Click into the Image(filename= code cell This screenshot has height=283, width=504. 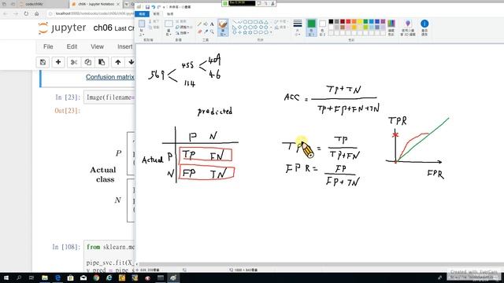tap(109, 97)
